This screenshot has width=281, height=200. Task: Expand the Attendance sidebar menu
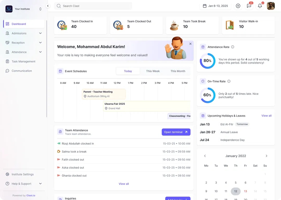pos(40,52)
